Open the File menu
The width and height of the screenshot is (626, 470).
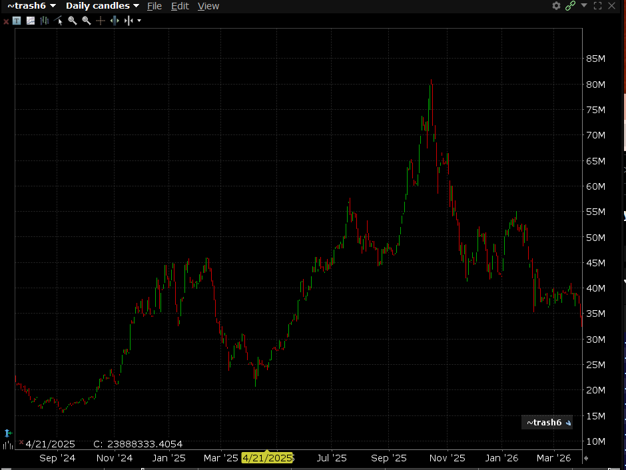154,6
